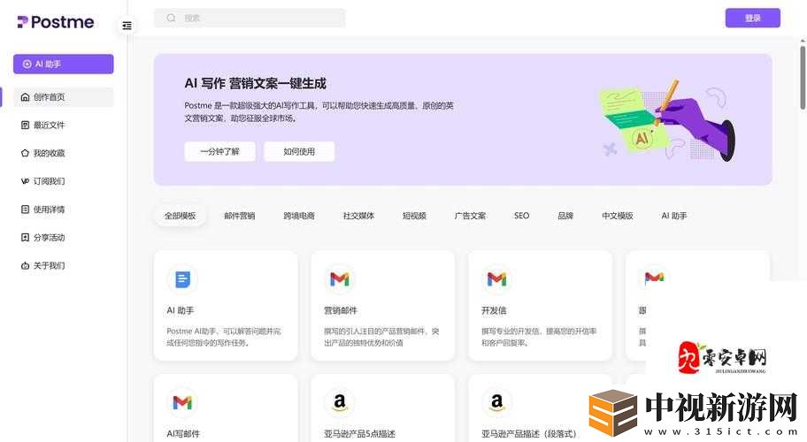This screenshot has height=442, width=807.
Task: Click the 亚马逊产品5点描述 card title
Action: pos(359,434)
